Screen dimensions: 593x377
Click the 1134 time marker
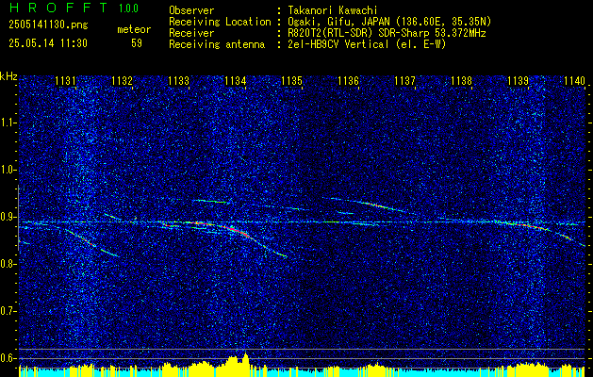pyautogui.click(x=236, y=81)
